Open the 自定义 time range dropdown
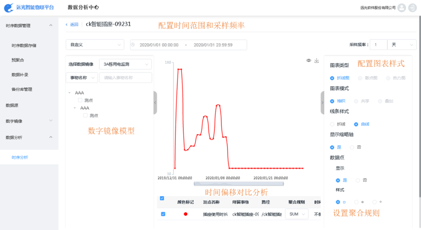 [95, 45]
